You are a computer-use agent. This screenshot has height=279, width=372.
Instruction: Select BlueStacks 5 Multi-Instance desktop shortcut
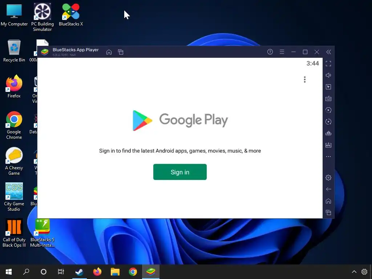tap(42, 233)
